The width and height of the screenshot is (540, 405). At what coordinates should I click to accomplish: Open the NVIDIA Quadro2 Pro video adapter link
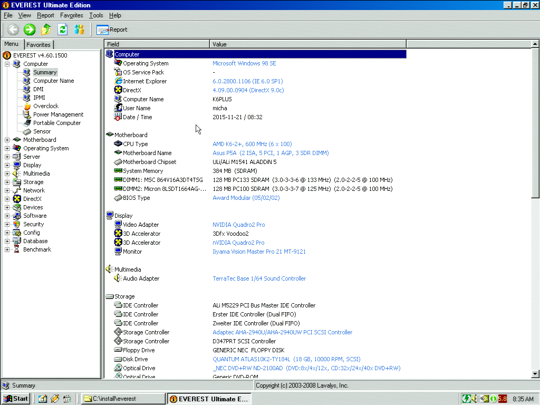[x=239, y=225]
